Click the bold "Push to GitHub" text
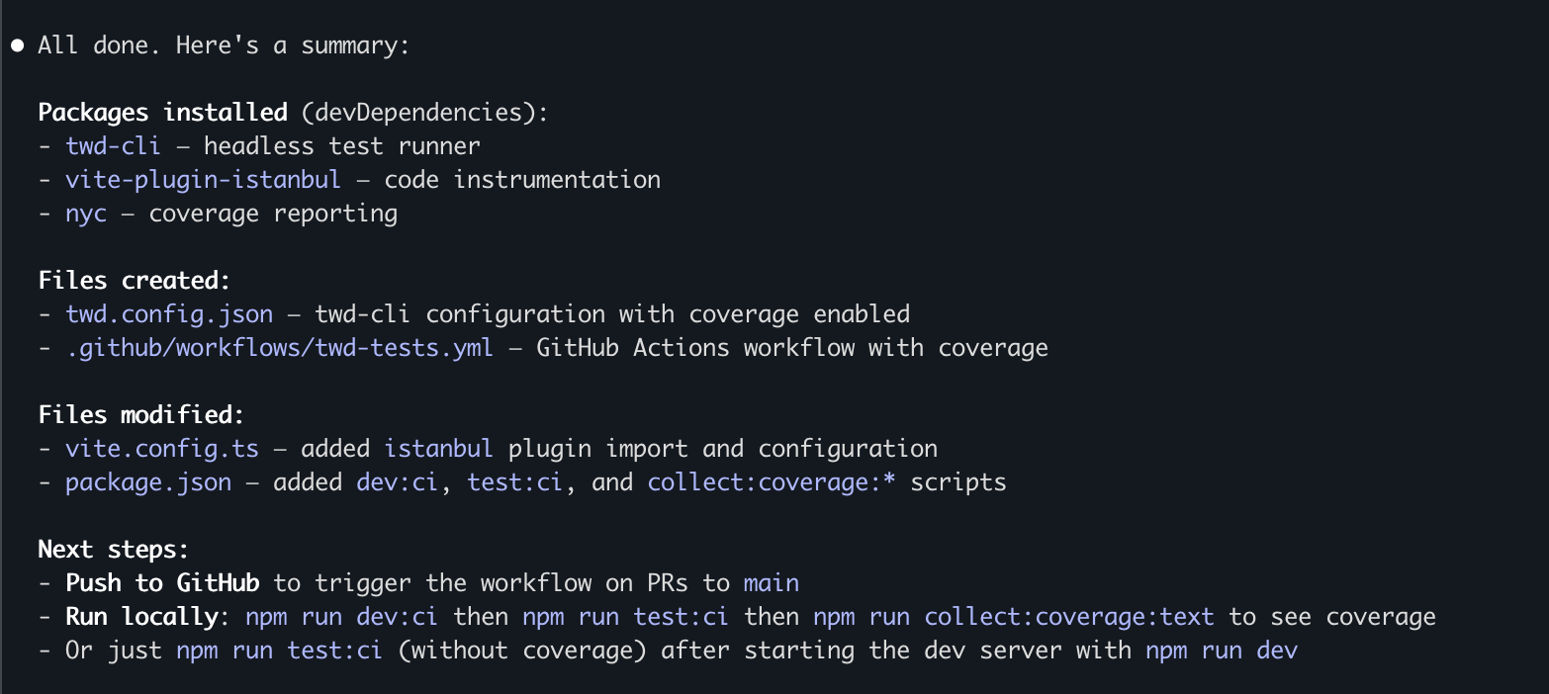The image size is (1549, 694). point(162,583)
